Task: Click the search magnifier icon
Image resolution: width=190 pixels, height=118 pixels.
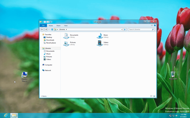Action: click(x=153, y=29)
